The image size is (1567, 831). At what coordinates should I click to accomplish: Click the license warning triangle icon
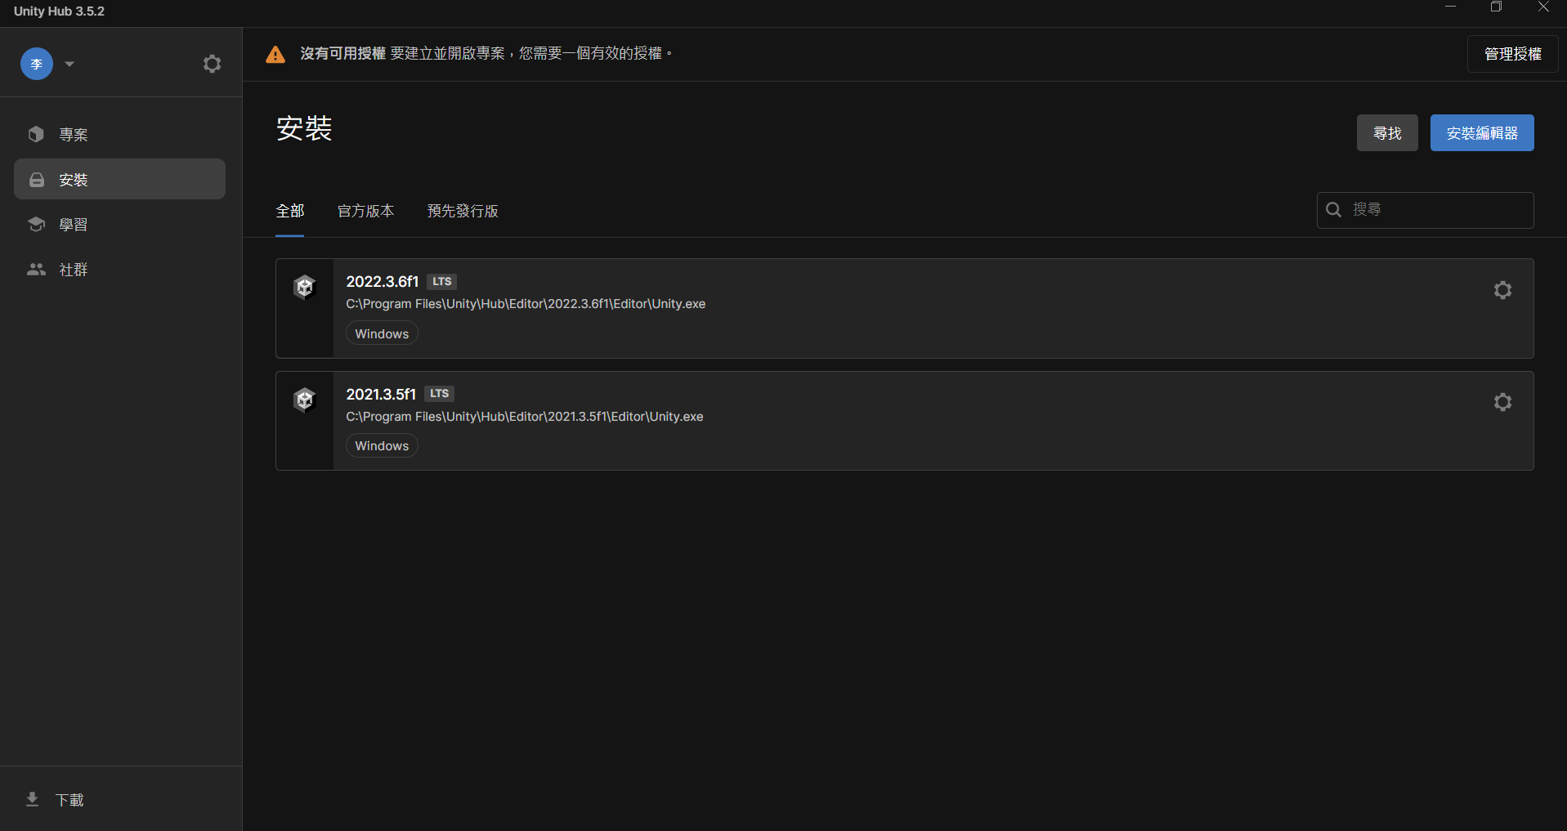point(275,54)
